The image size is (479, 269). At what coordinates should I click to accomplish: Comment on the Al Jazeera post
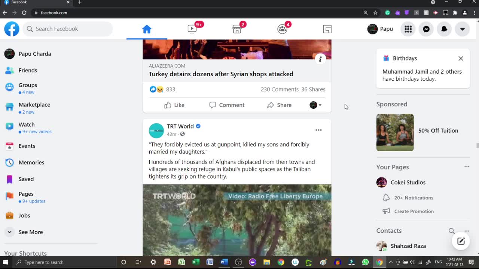[x=227, y=105]
